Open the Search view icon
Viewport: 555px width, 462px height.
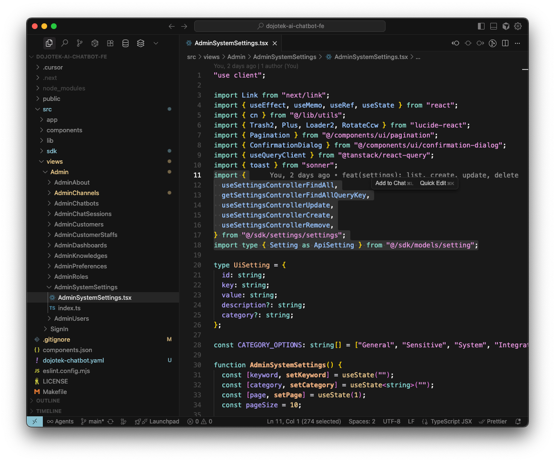tap(64, 43)
